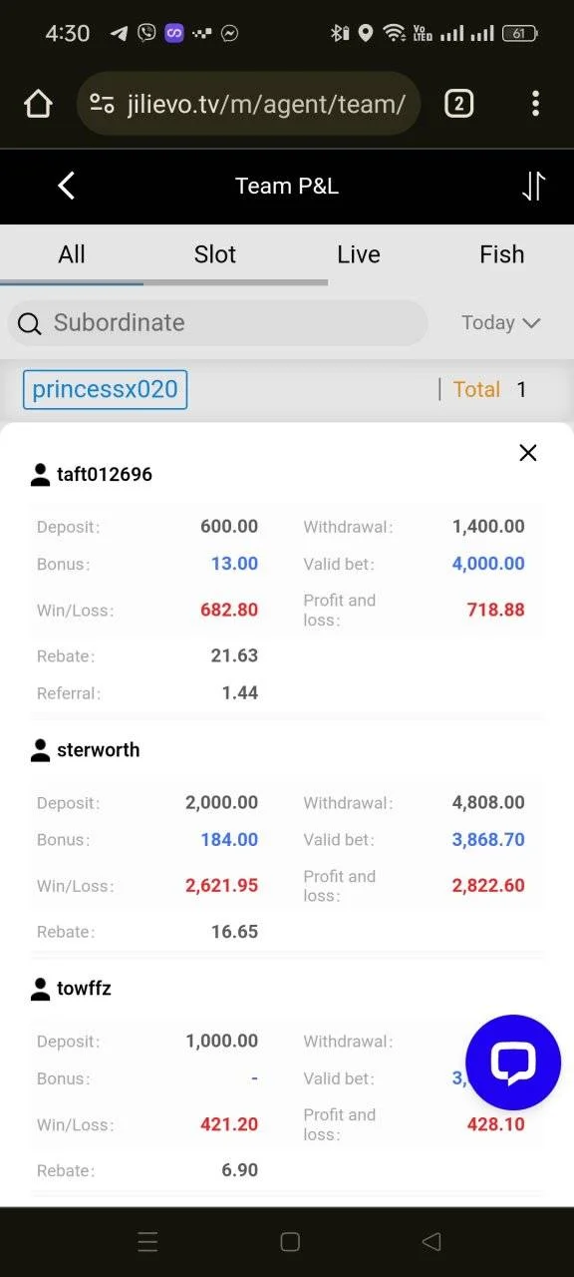Select the All tab
Viewport: 574px width, 1277px height.
72,254
